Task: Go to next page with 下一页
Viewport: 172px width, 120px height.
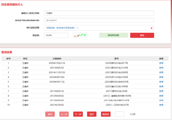Action: (78, 114)
